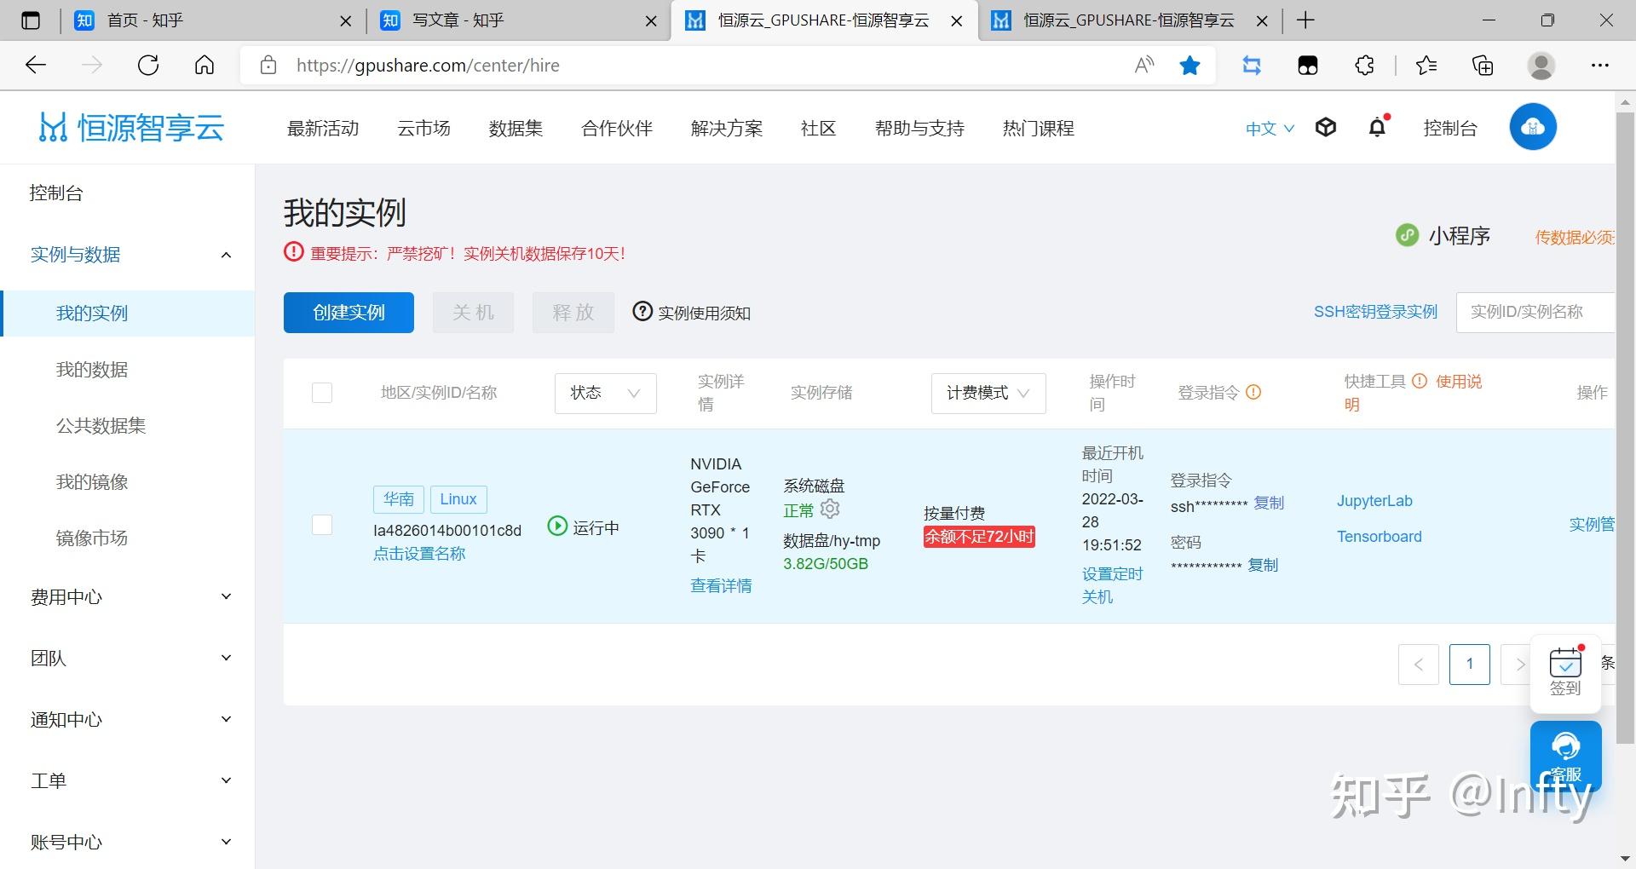Click the tab actions icon in title bar
The width and height of the screenshot is (1636, 869).
pyautogui.click(x=30, y=20)
